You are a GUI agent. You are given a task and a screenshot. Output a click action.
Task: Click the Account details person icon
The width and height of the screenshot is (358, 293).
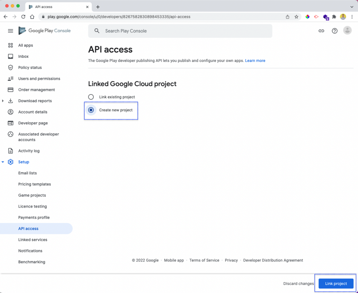[x=10, y=112]
